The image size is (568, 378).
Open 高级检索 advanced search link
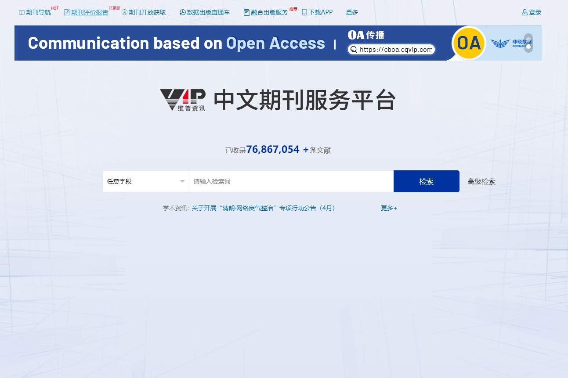point(481,181)
